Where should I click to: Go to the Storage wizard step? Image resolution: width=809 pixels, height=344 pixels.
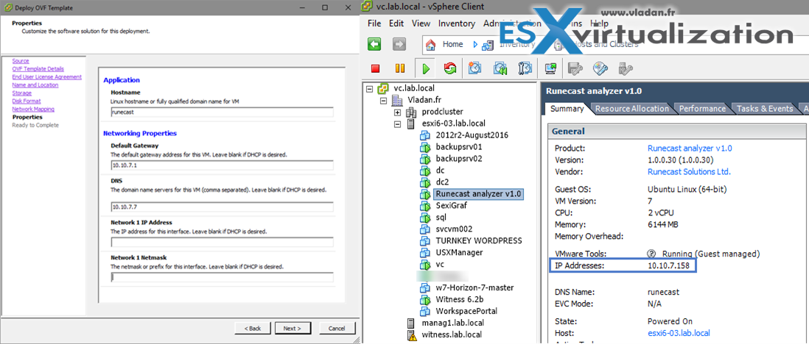coord(21,93)
